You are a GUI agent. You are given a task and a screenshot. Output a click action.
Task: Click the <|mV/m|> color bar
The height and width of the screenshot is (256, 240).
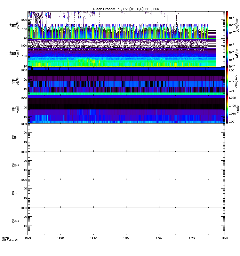[227, 81]
